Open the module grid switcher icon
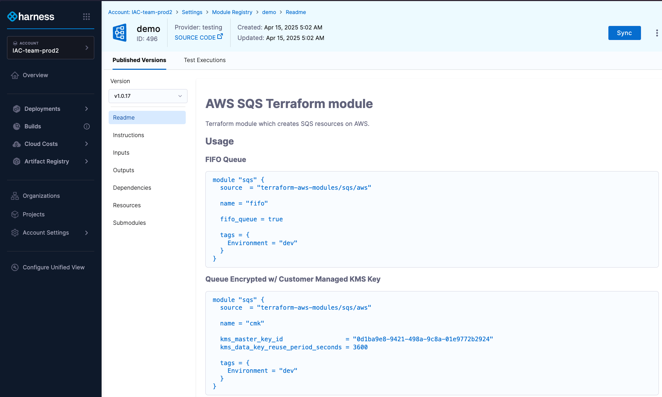The image size is (662, 397). click(86, 16)
